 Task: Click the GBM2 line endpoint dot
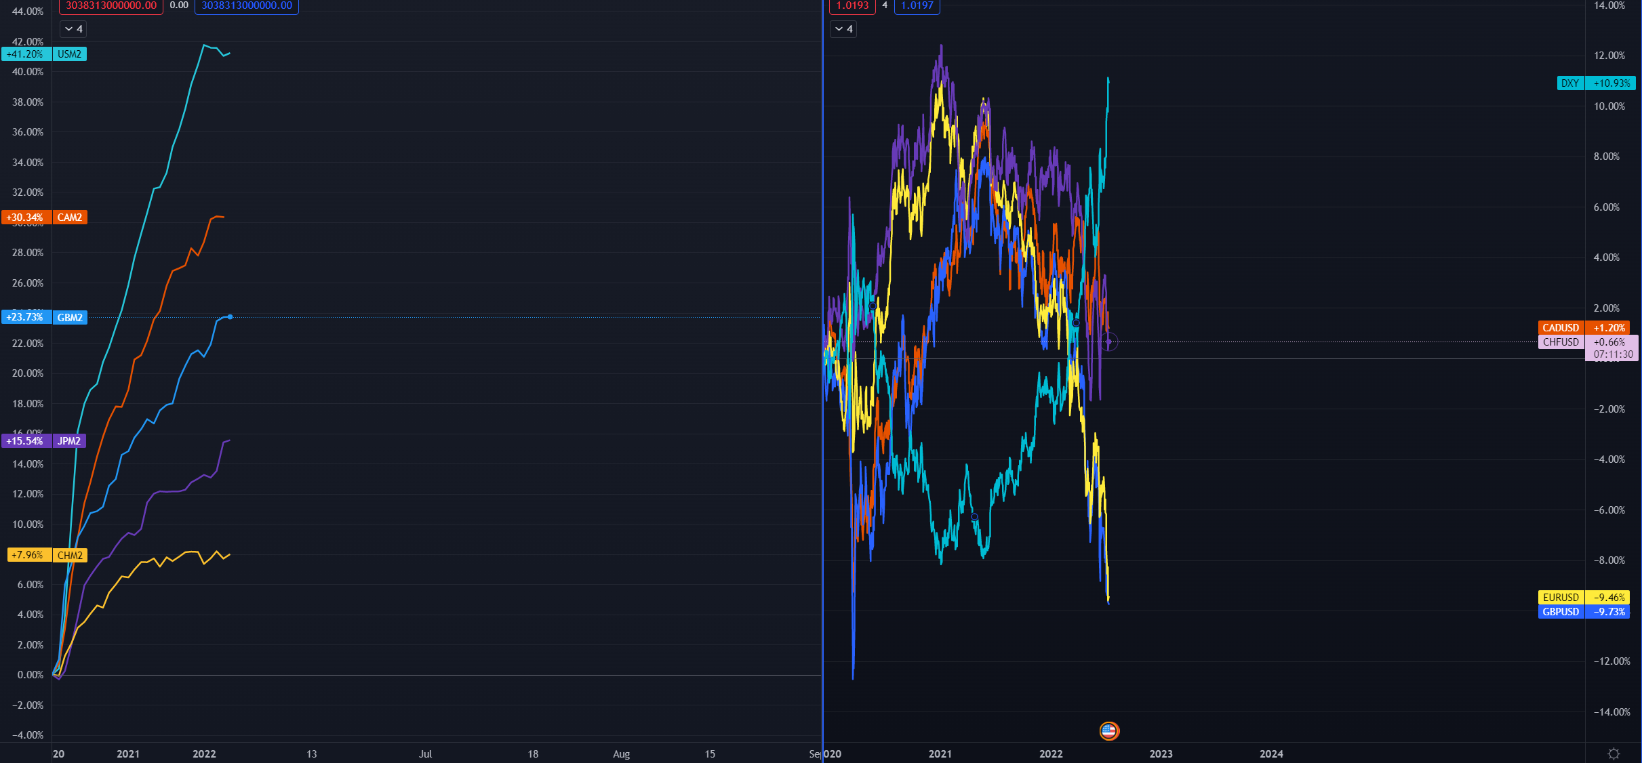coord(231,317)
